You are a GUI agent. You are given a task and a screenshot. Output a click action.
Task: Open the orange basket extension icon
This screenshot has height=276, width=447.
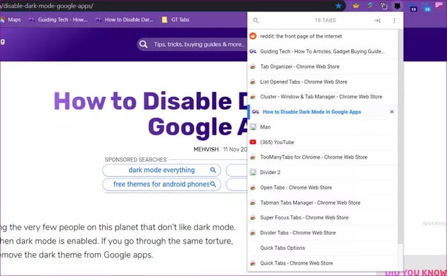[x=356, y=5]
